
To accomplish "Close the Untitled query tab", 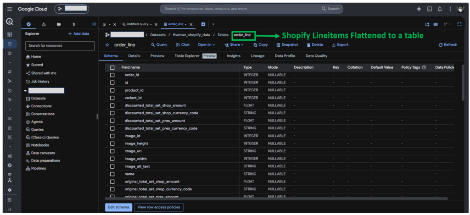I will (156, 25).
